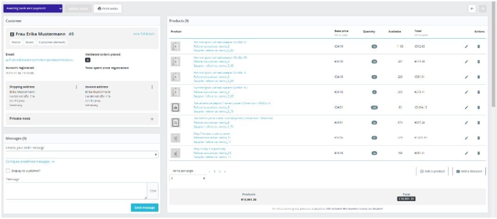Open Choose your order message dropdown
The width and height of the screenshot is (497, 219).
(82, 154)
